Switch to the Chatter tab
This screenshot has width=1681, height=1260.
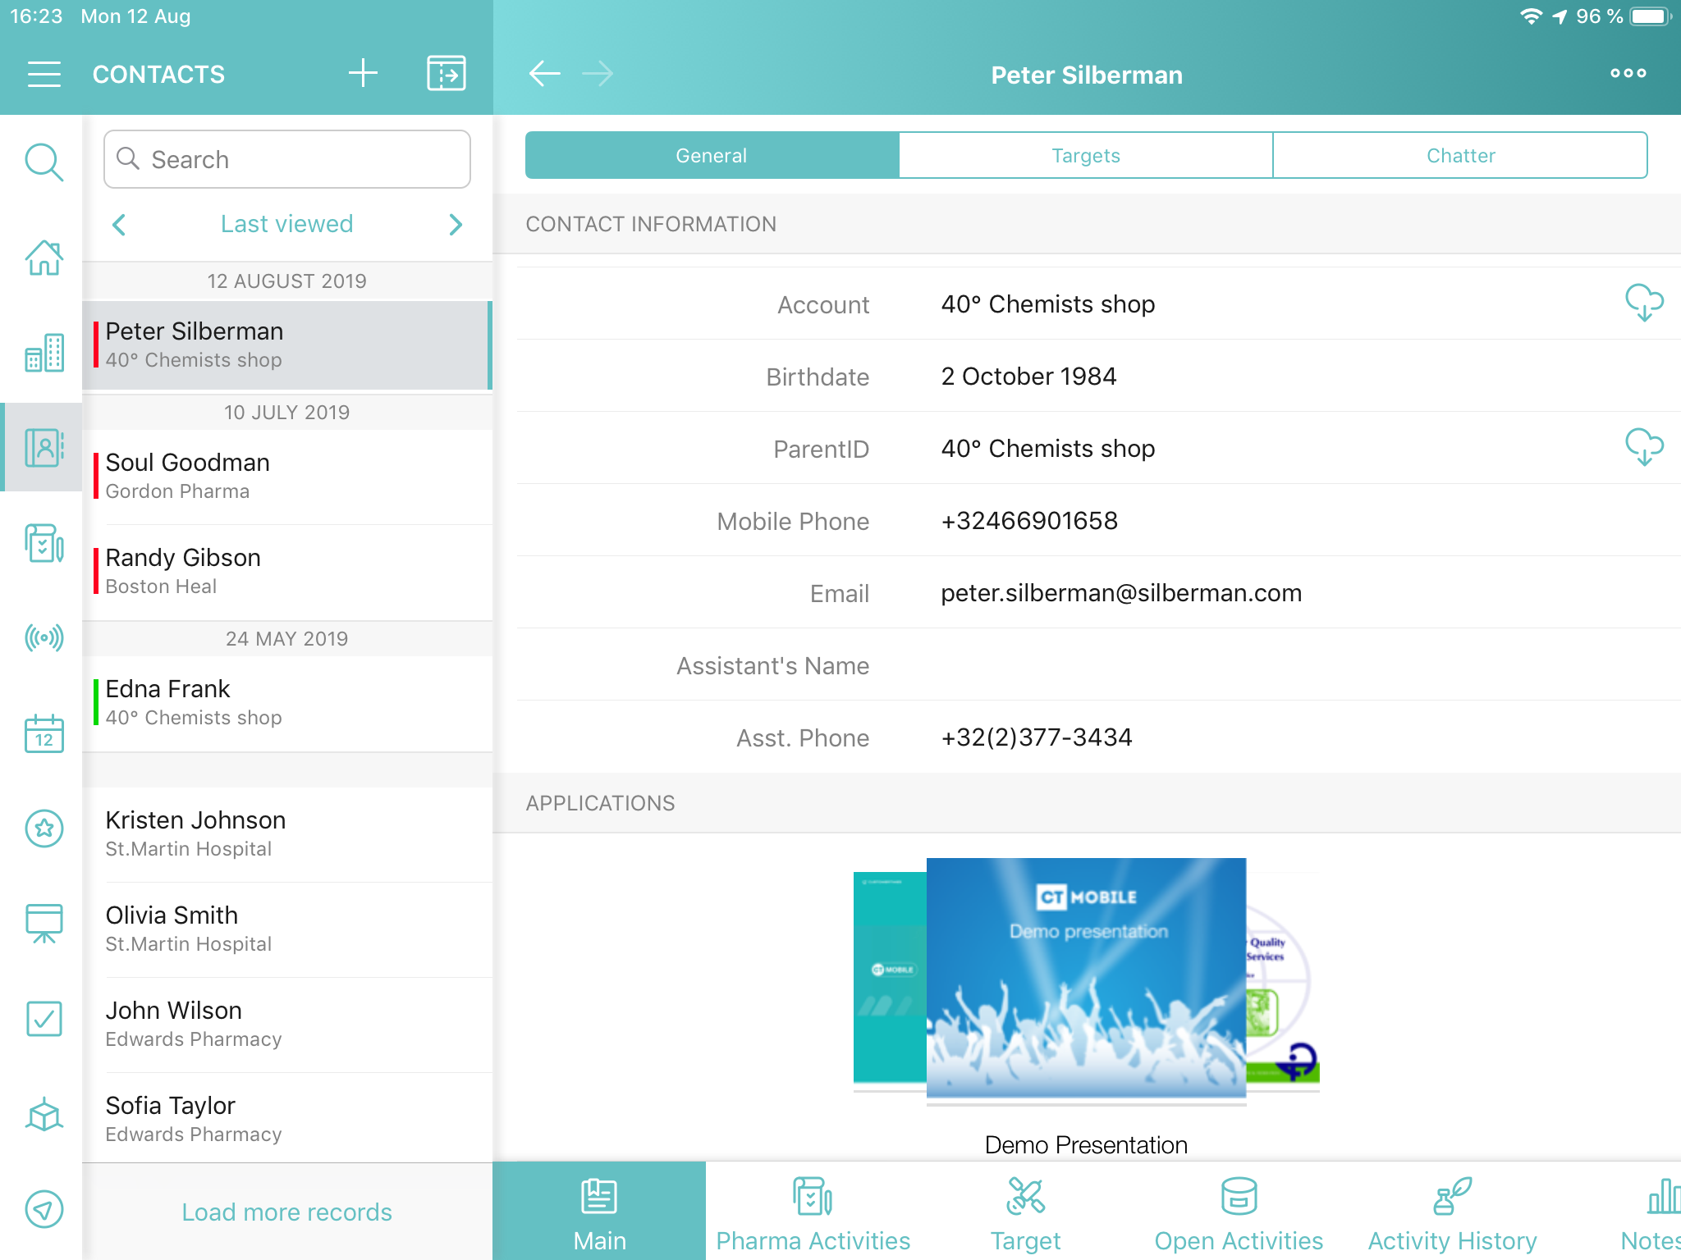pos(1460,156)
